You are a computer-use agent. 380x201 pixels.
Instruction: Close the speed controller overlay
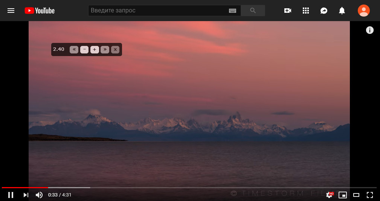pyautogui.click(x=115, y=49)
